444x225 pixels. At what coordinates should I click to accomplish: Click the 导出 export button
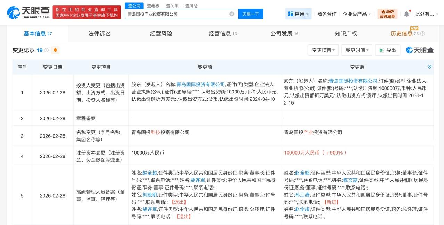pos(388,50)
